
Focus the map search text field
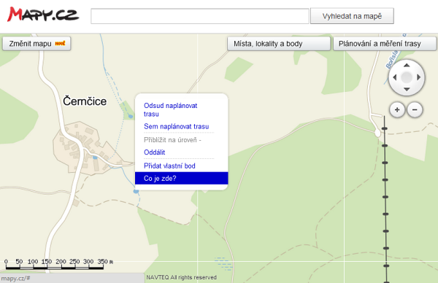200,16
